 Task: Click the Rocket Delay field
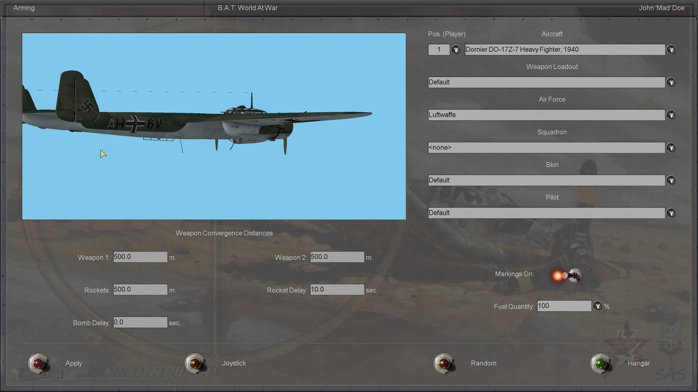[x=337, y=290]
